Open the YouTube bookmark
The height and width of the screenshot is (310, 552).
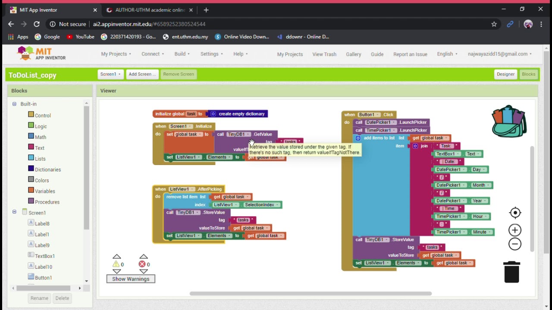click(80, 37)
